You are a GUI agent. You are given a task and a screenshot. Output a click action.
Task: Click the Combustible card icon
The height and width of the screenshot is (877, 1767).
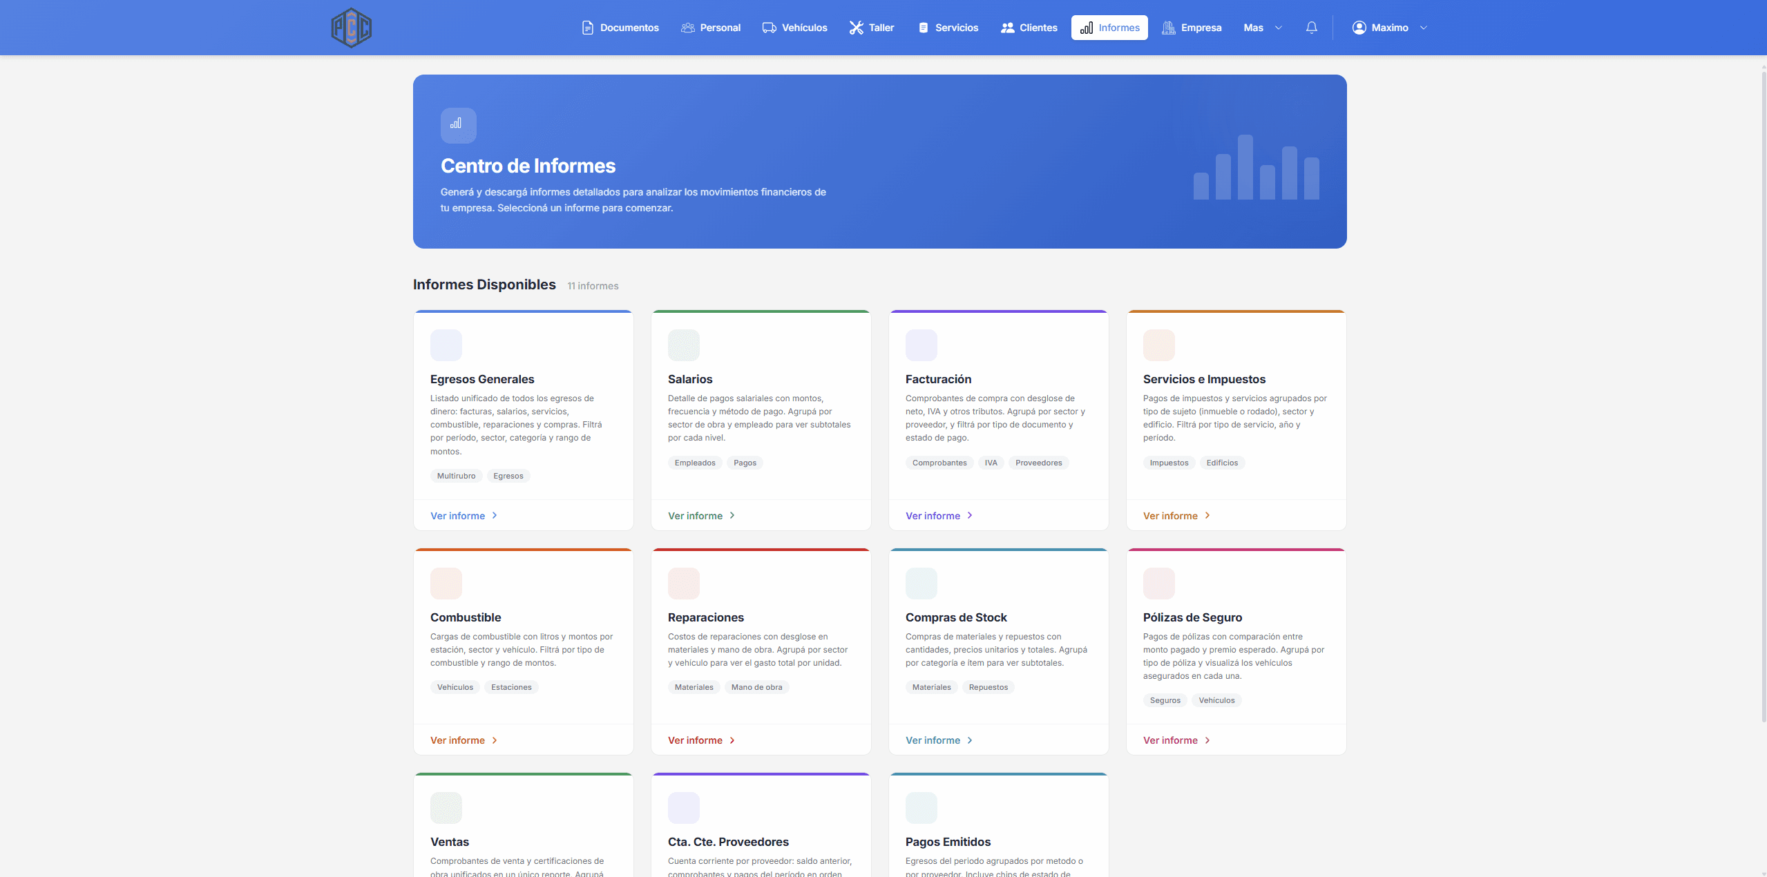point(446,583)
